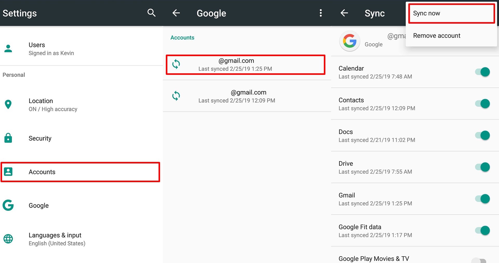This screenshot has width=499, height=263.
Task: Tap the Languages & input globe icon
Action: coord(8,239)
